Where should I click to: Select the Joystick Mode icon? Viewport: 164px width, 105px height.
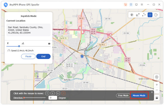point(150,15)
